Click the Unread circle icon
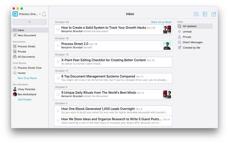Screen dimensions: 229x144 pos(179,31)
